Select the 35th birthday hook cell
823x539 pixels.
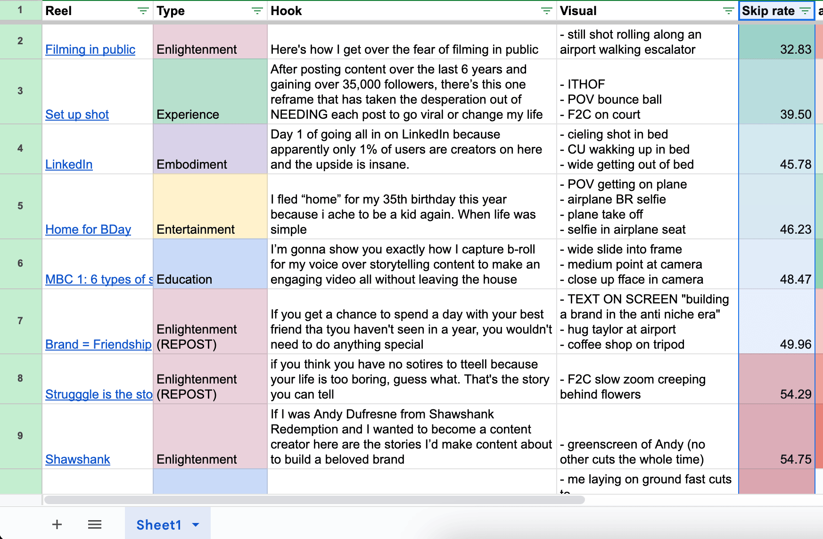[412, 206]
